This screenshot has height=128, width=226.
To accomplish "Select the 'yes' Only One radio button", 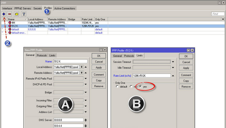I will (x=141, y=86).
